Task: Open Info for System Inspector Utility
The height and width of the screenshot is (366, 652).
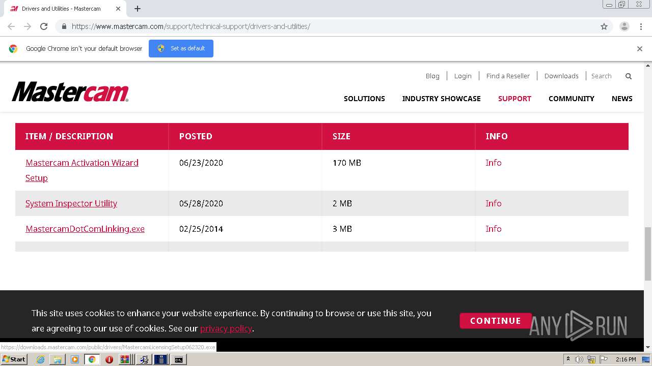Action: [x=494, y=203]
